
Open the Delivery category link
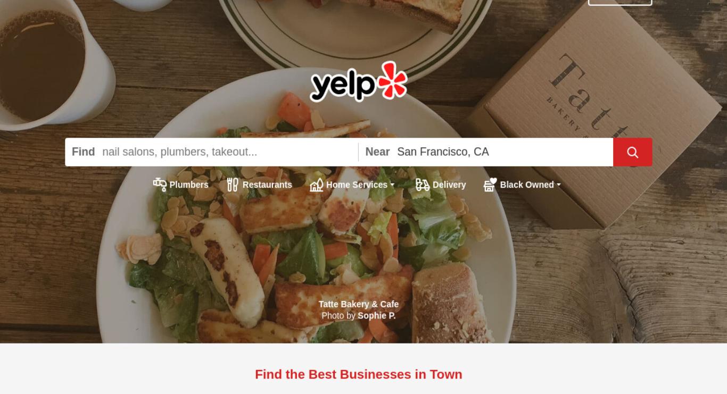click(x=449, y=185)
